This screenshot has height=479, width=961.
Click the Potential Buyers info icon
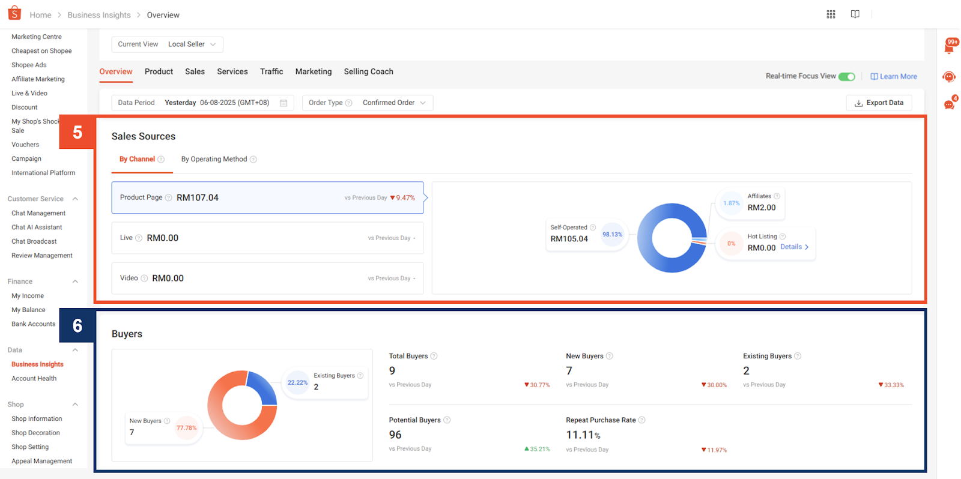pyautogui.click(x=447, y=420)
